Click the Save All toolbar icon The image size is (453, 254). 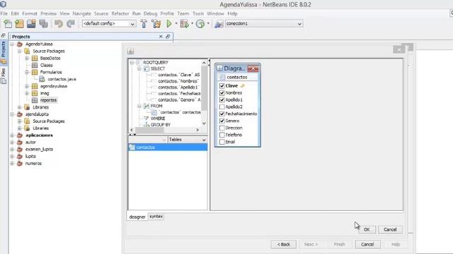[x=43, y=23]
